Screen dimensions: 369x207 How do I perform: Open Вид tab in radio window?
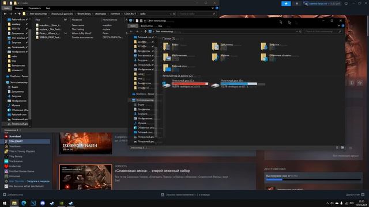pos(48,8)
